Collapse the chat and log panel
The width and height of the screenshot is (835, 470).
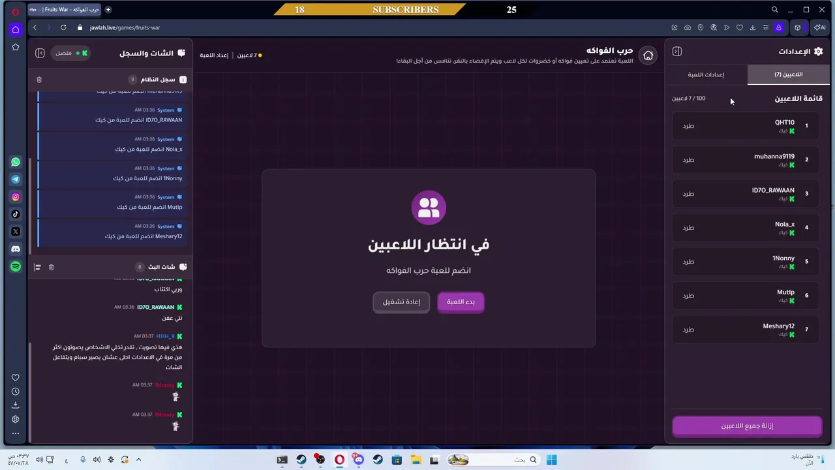[40, 53]
